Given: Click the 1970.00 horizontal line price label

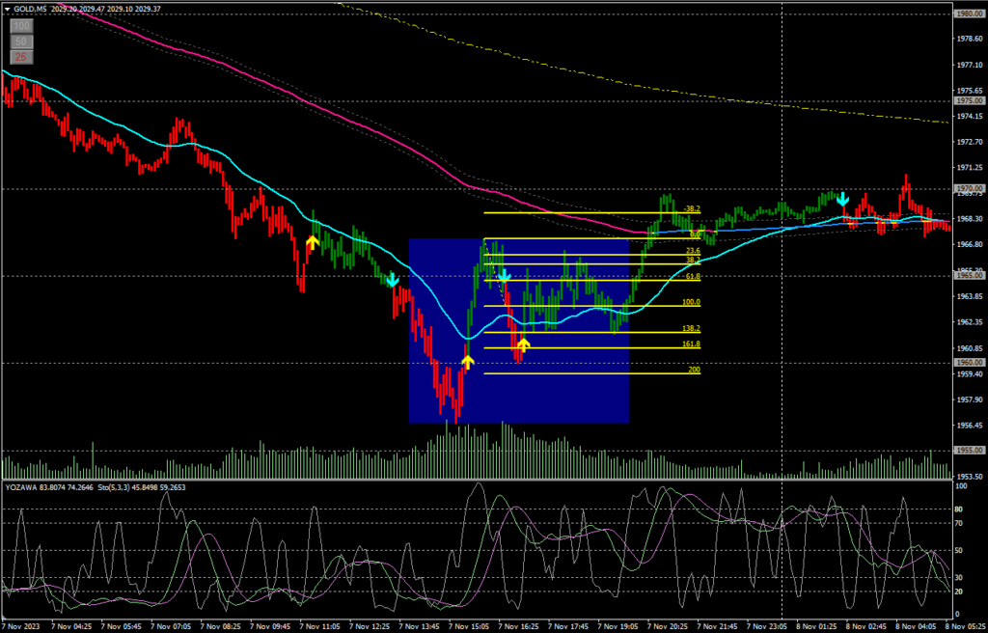Looking at the screenshot, I should (x=968, y=188).
